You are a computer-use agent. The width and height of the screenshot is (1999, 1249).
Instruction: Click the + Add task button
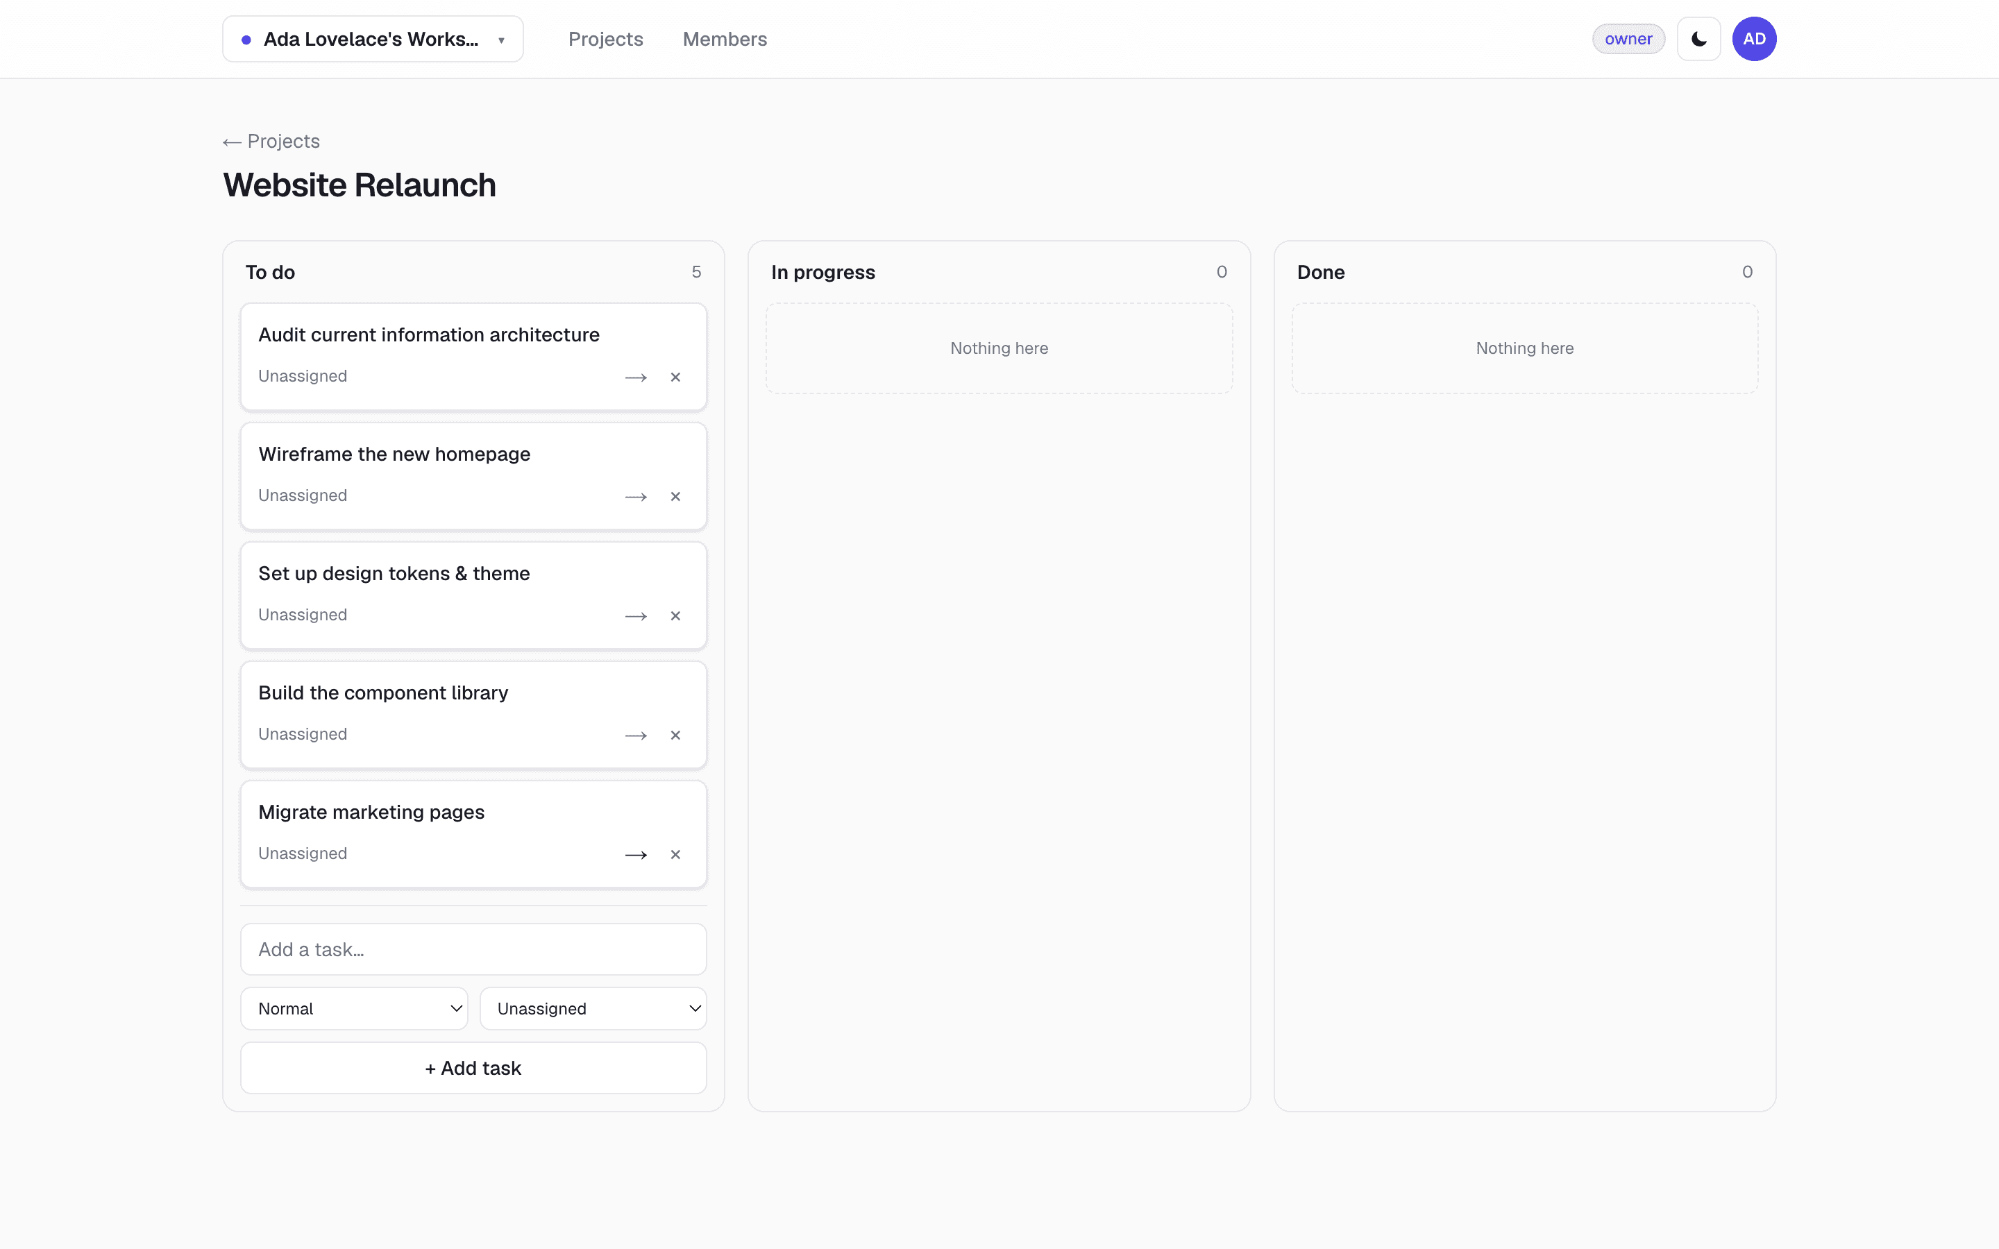473,1068
